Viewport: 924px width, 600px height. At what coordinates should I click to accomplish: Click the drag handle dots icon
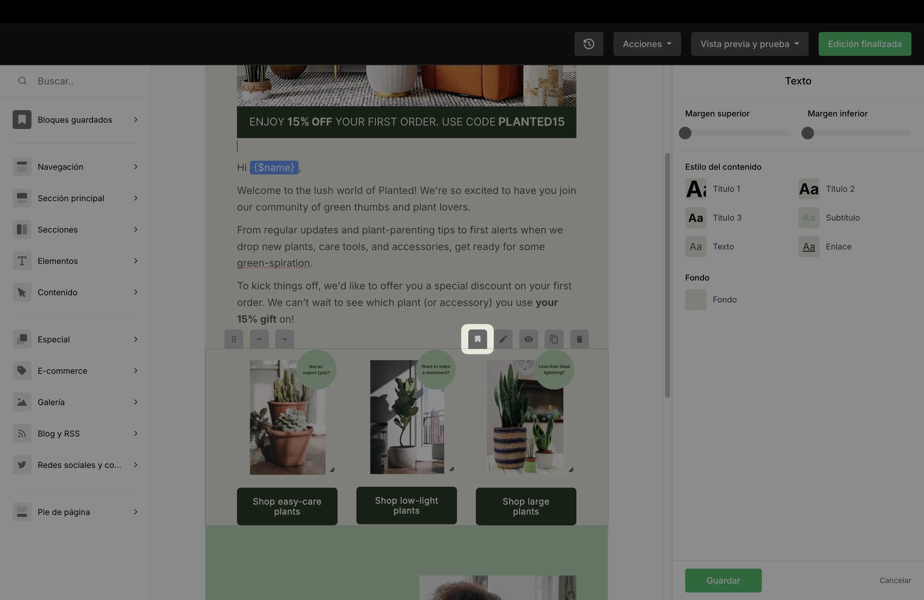coord(234,339)
